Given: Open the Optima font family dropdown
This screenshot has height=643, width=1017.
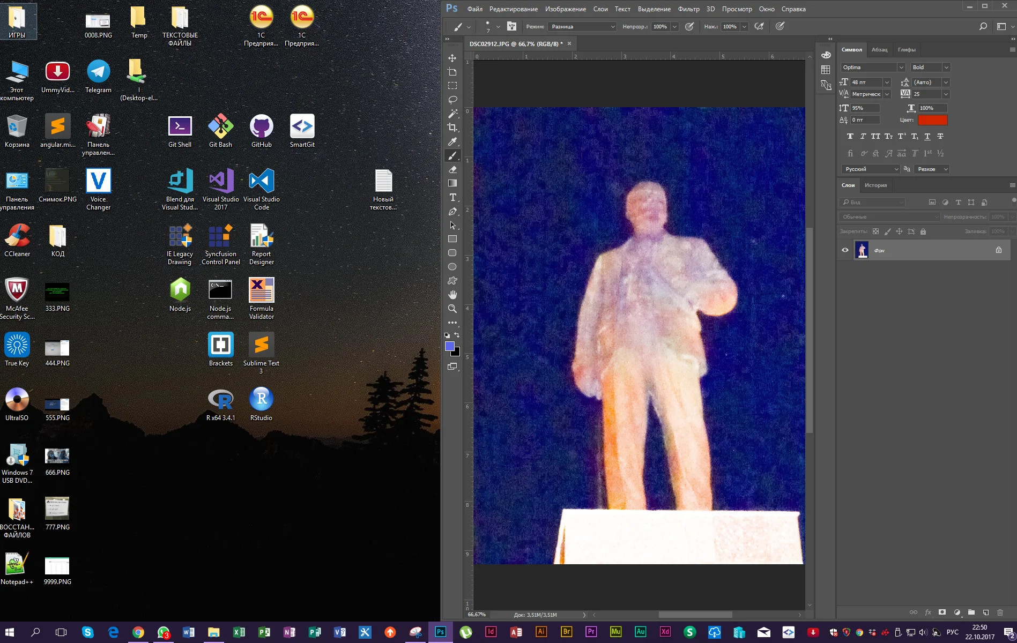Looking at the screenshot, I should tap(873, 67).
